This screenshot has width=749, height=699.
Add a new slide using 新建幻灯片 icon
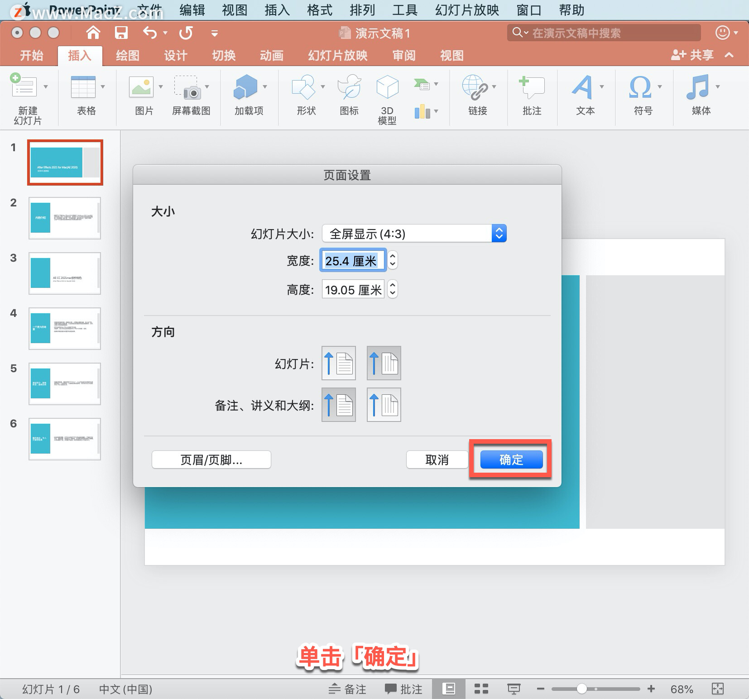pos(24,86)
